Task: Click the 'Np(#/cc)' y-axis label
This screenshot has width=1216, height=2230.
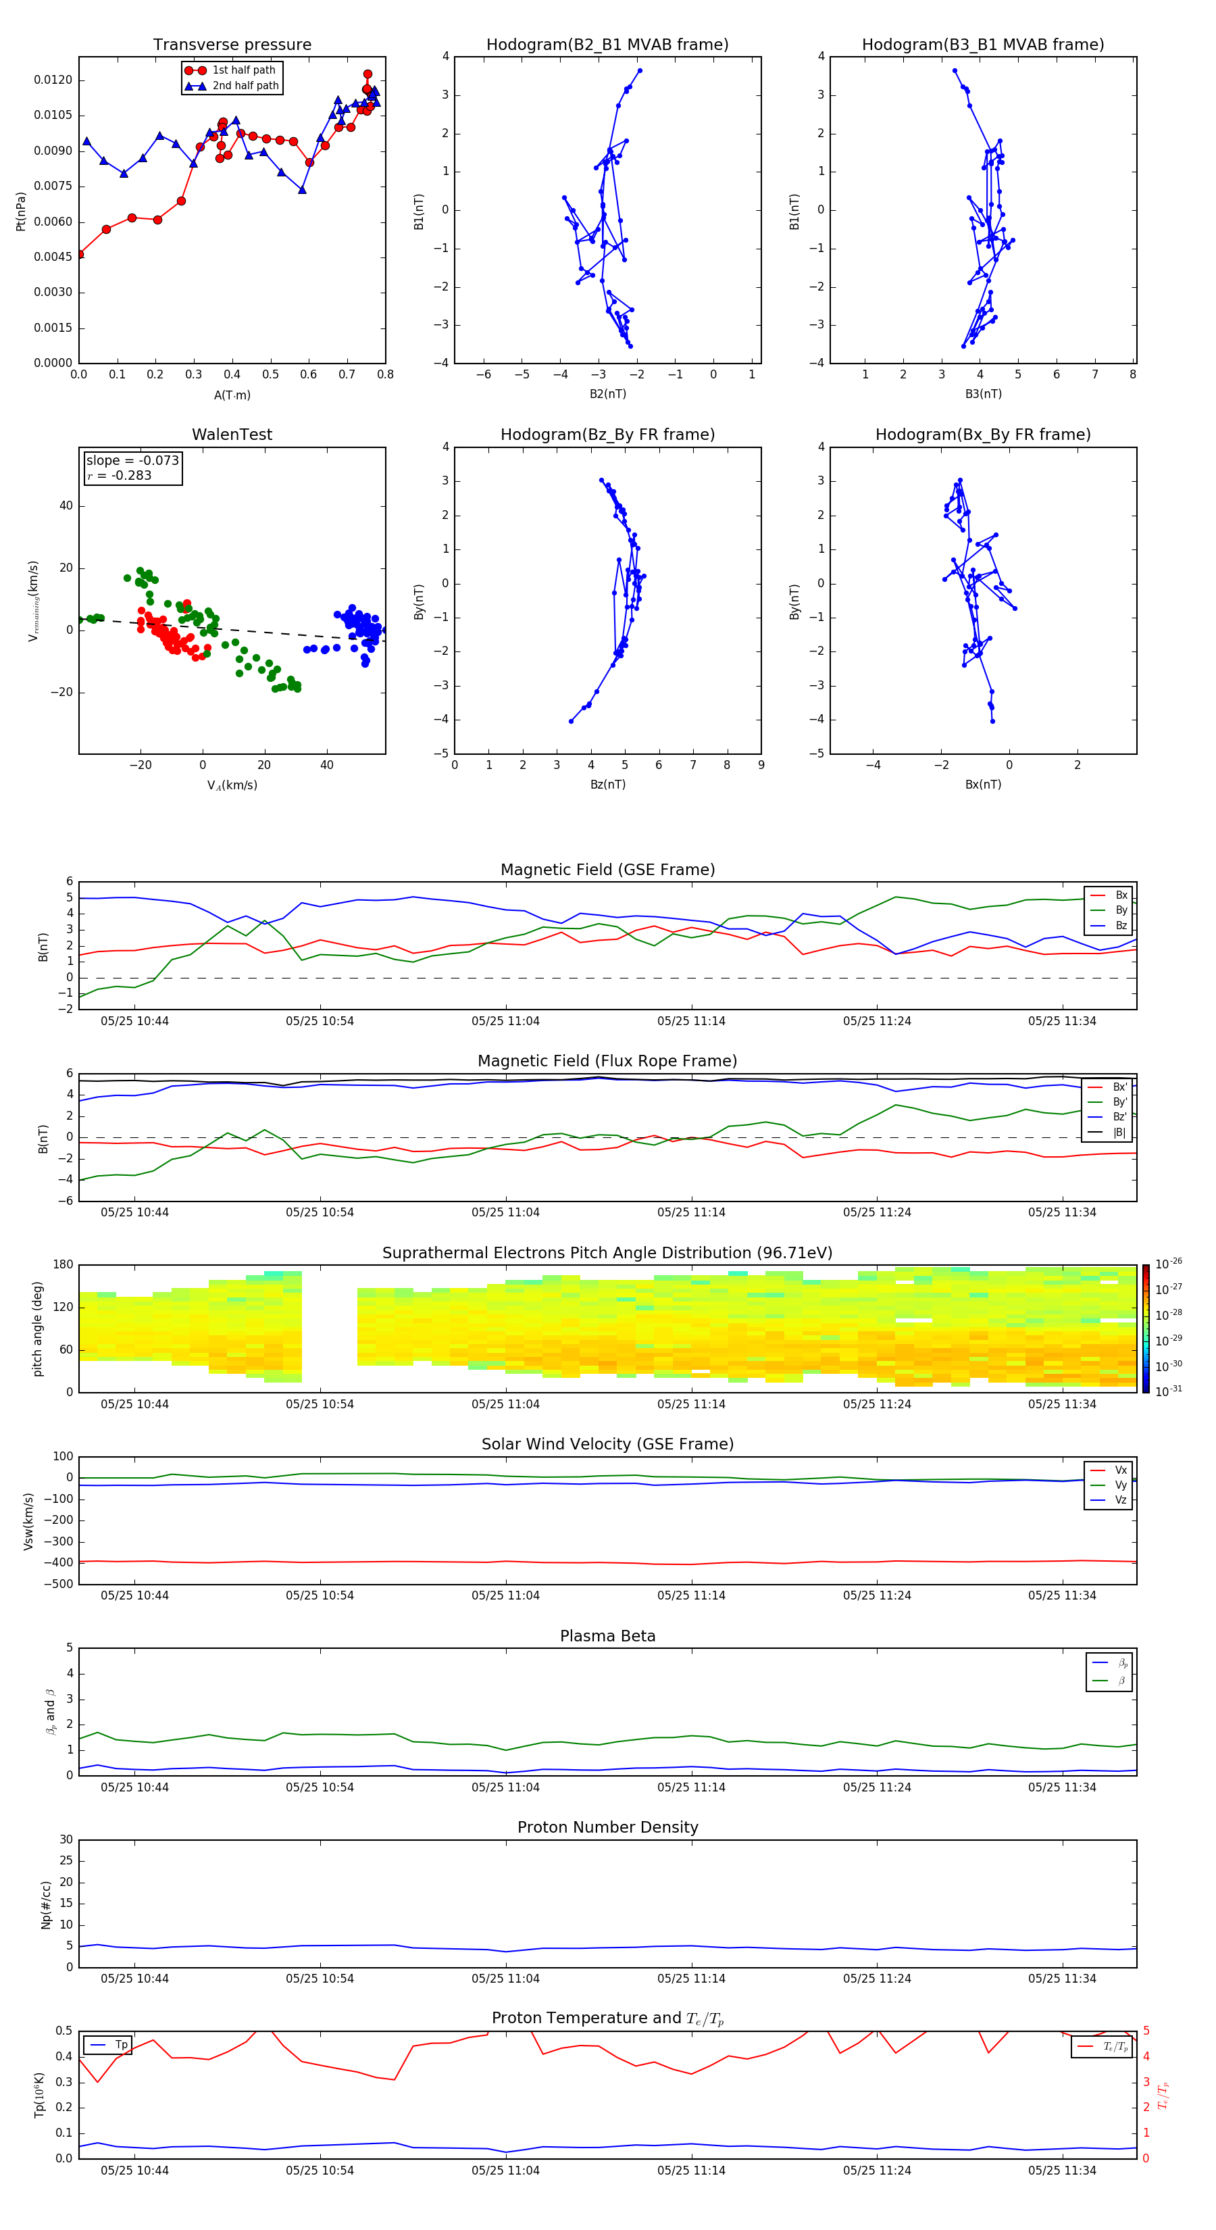Action: click(x=46, y=1904)
